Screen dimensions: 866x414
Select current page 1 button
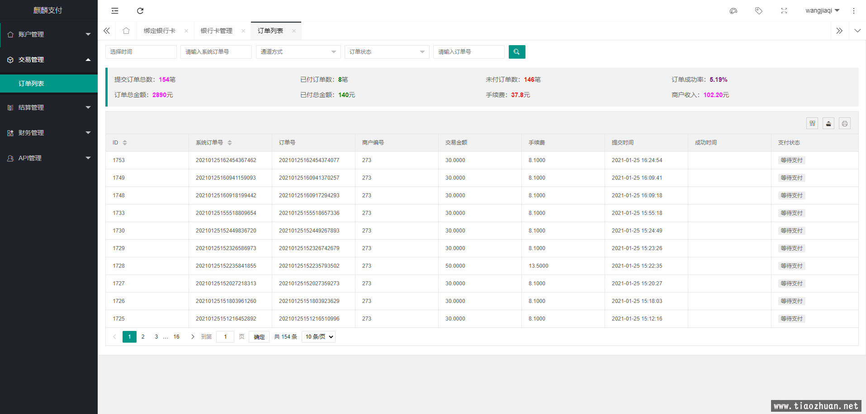pyautogui.click(x=129, y=337)
